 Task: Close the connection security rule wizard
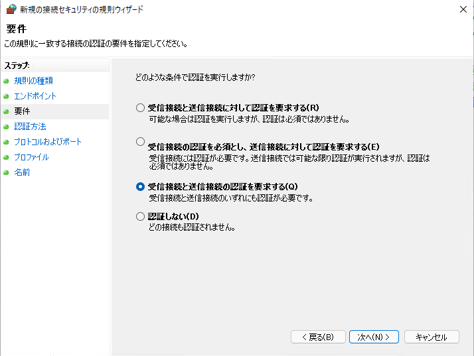pos(463,9)
